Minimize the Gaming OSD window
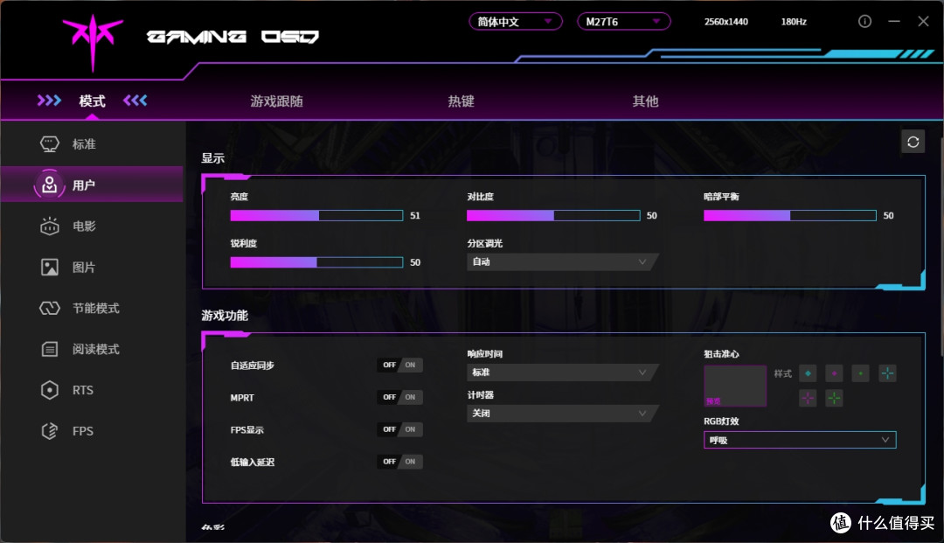This screenshot has height=543, width=944. coord(894,22)
